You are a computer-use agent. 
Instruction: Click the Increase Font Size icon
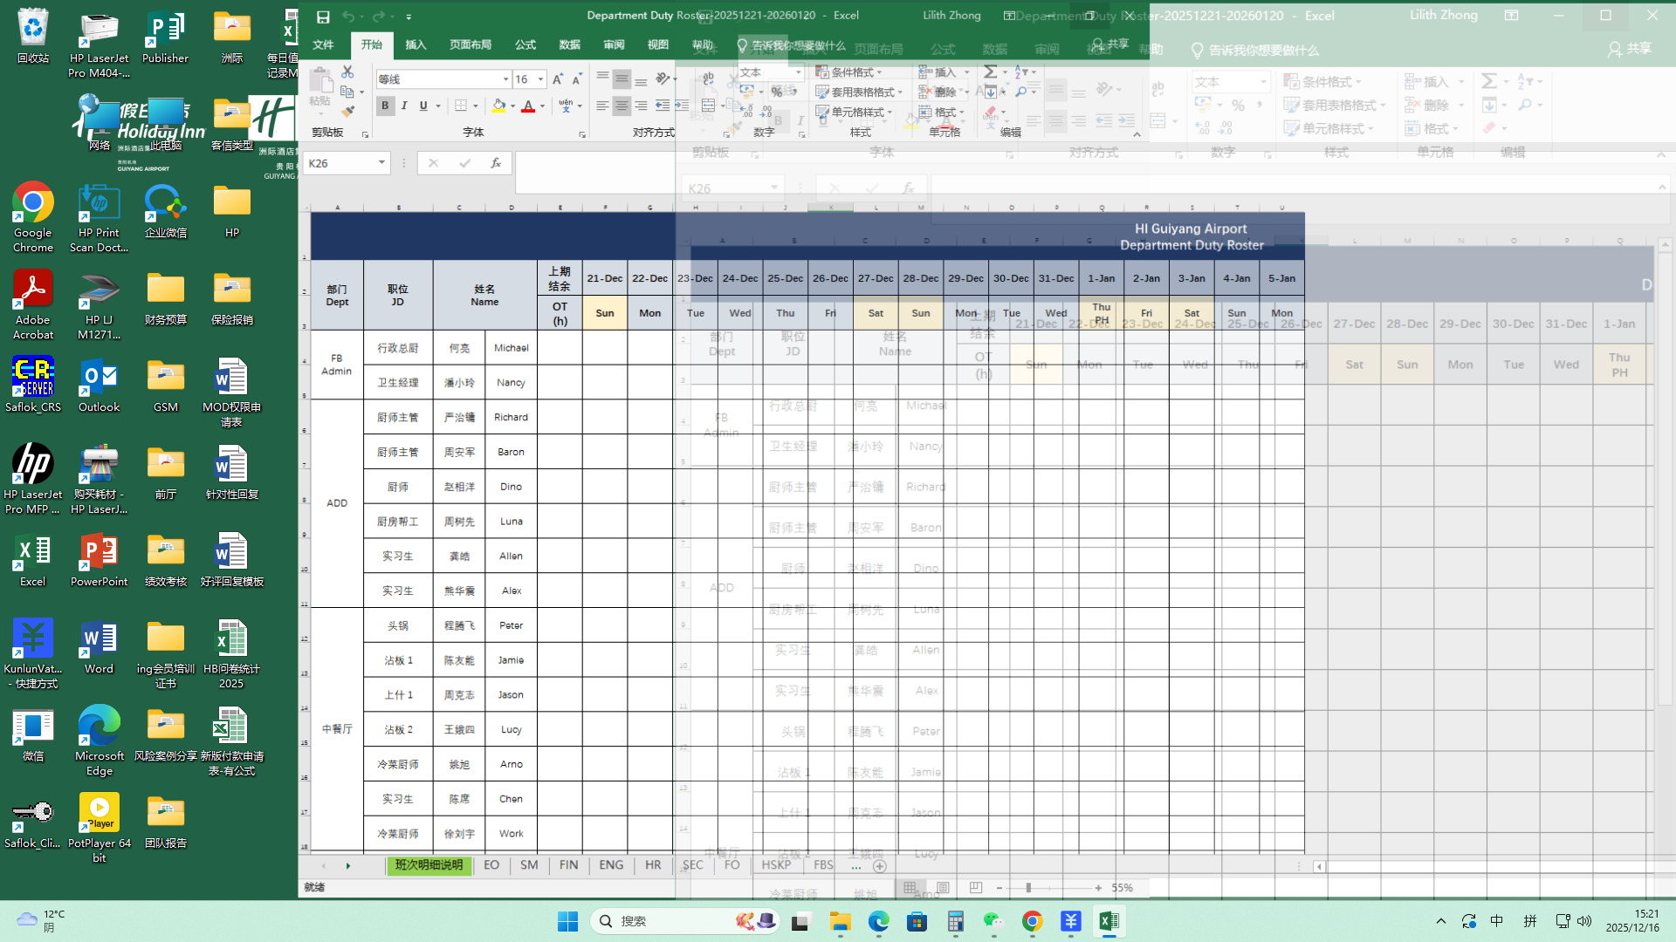point(558,79)
